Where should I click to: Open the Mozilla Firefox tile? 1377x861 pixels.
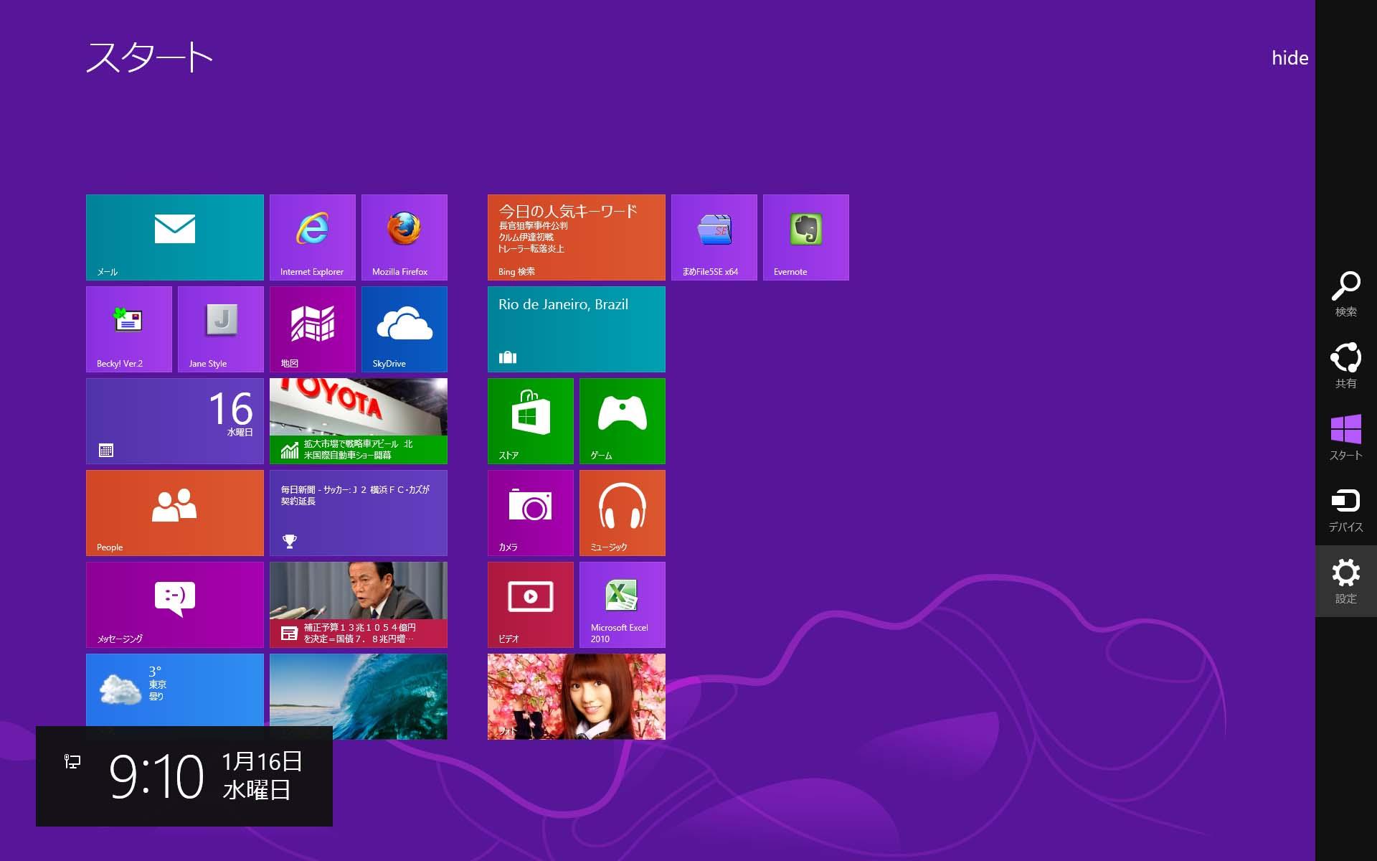[404, 237]
